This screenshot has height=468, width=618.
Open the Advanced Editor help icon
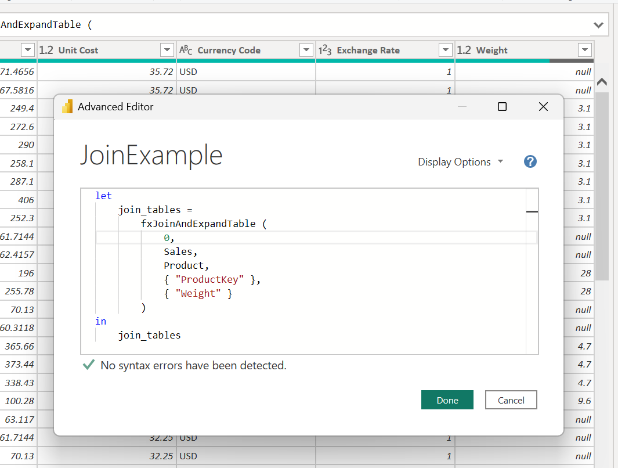530,162
